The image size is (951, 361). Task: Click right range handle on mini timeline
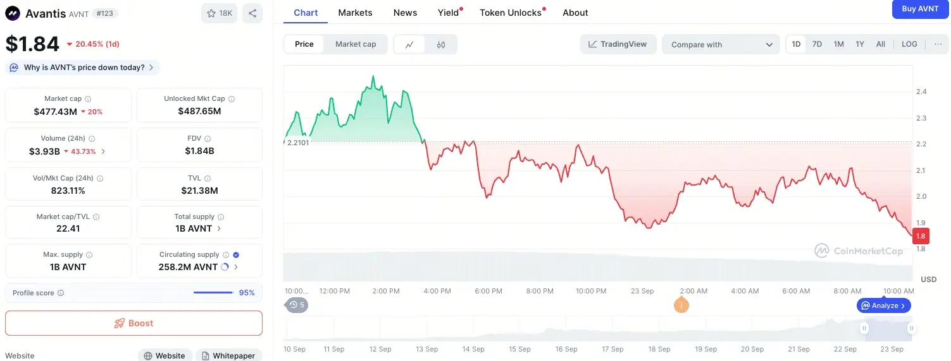tap(911, 328)
